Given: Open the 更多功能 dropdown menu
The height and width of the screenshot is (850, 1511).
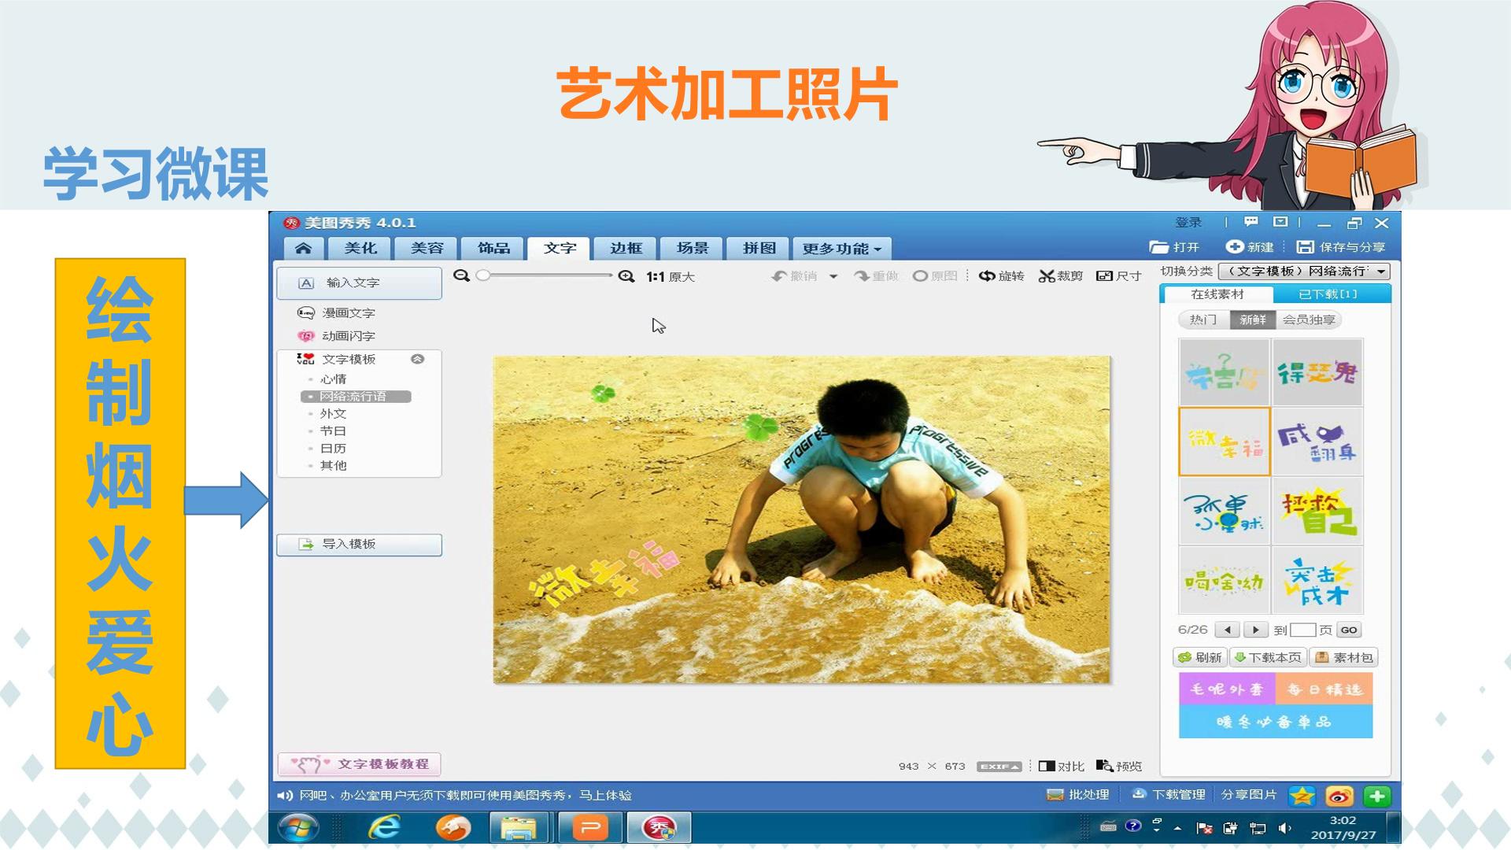Looking at the screenshot, I should (x=842, y=249).
